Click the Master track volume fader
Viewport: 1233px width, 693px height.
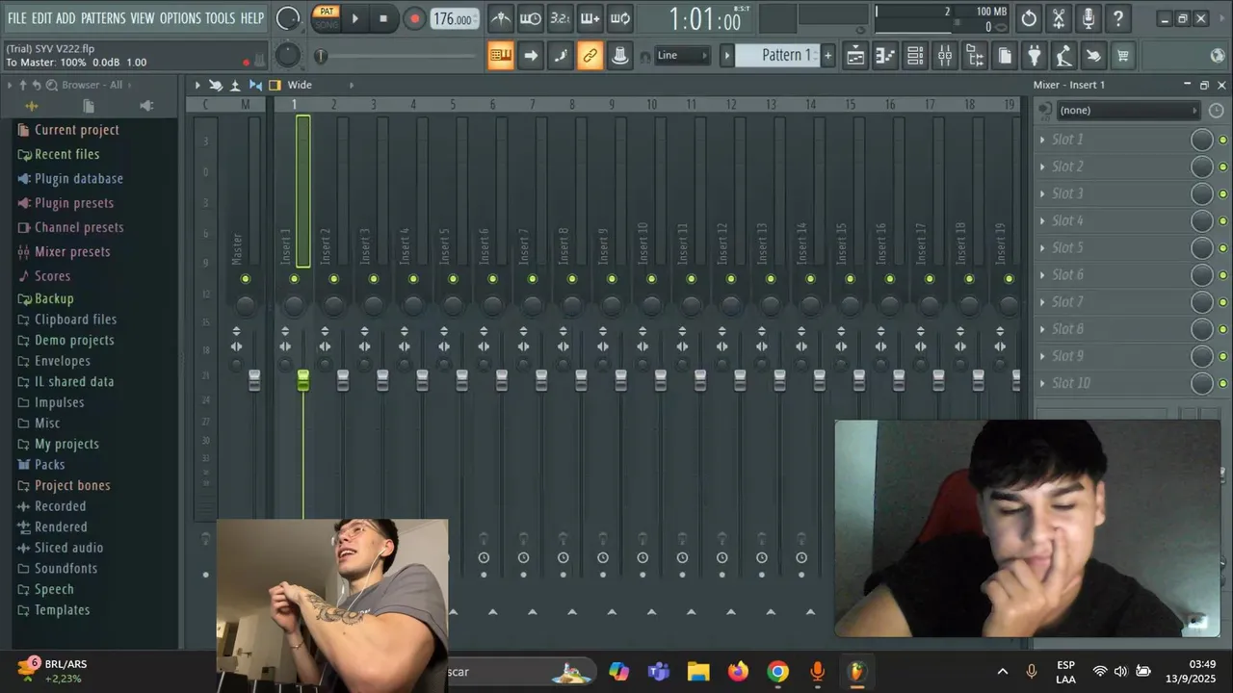click(254, 380)
